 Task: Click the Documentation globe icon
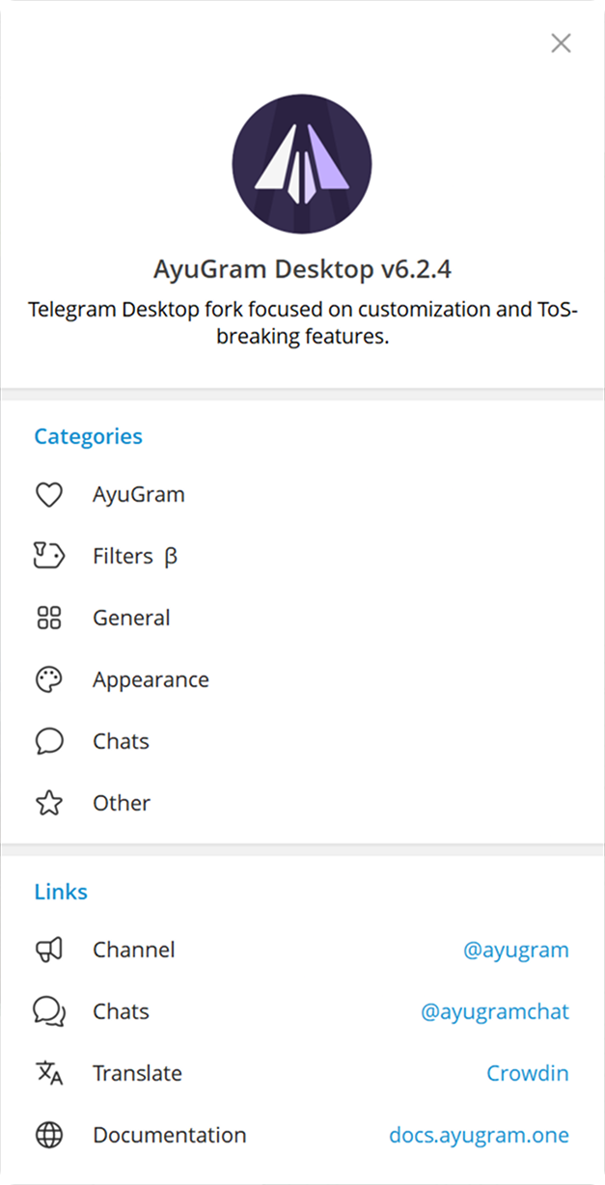tap(49, 1135)
